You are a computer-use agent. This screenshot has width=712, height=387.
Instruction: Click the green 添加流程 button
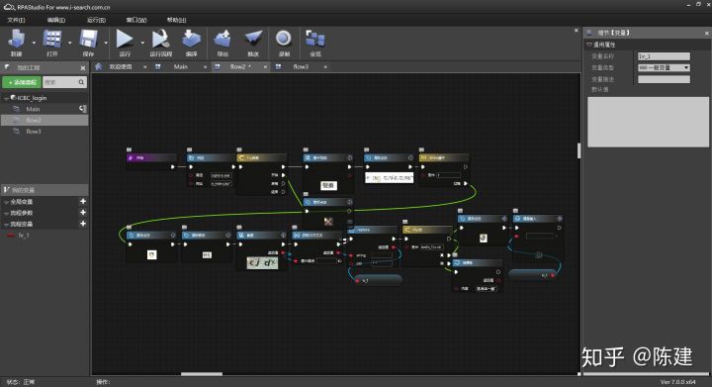(22, 82)
